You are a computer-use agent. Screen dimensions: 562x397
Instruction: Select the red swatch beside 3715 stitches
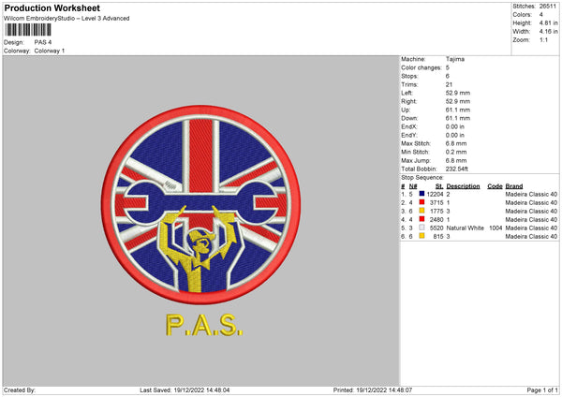coord(421,202)
